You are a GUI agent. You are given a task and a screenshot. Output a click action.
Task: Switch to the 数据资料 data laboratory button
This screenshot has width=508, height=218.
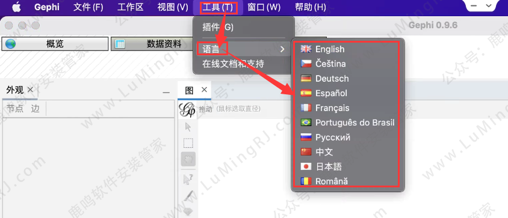pyautogui.click(x=152, y=44)
